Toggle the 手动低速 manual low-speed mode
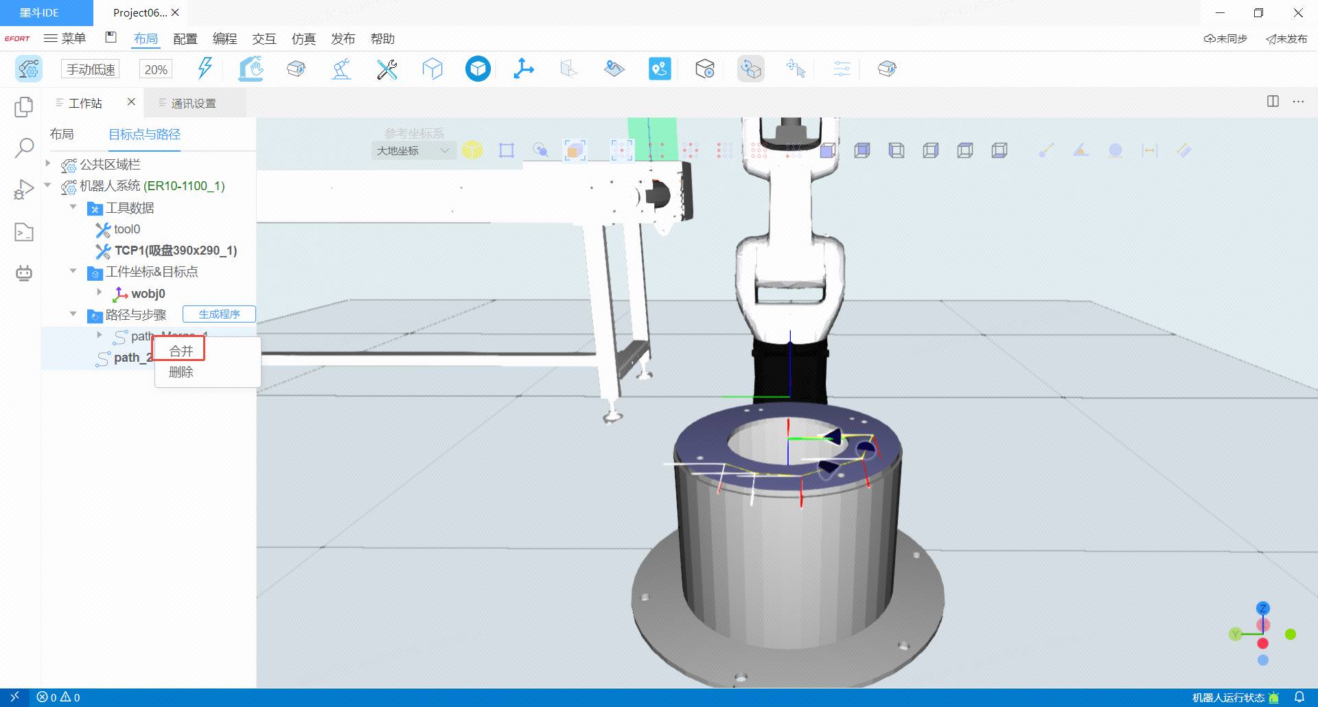 (x=91, y=69)
